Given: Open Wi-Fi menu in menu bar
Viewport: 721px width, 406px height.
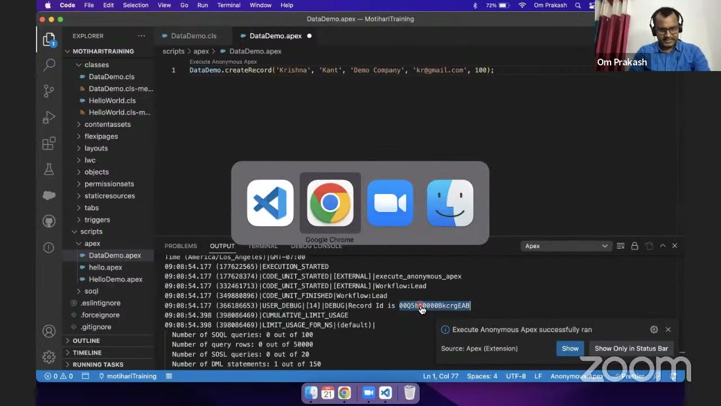Looking at the screenshot, I should [522, 6].
